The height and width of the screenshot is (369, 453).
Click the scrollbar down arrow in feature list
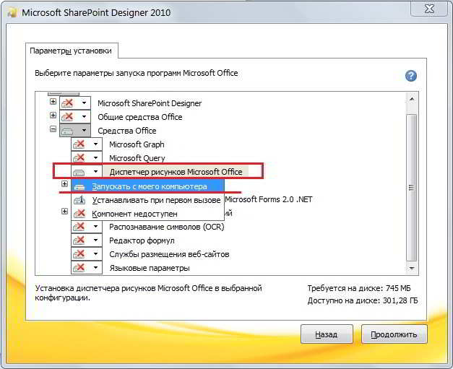click(412, 268)
